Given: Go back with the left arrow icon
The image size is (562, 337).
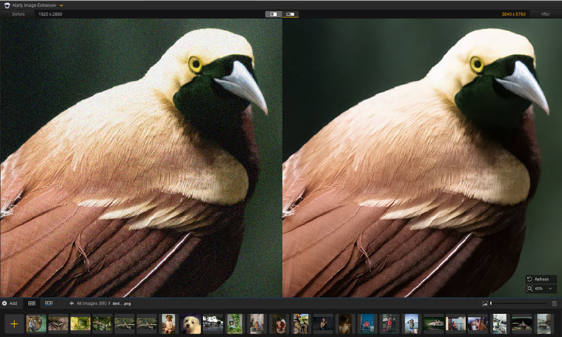Looking at the screenshot, I should coord(71,303).
